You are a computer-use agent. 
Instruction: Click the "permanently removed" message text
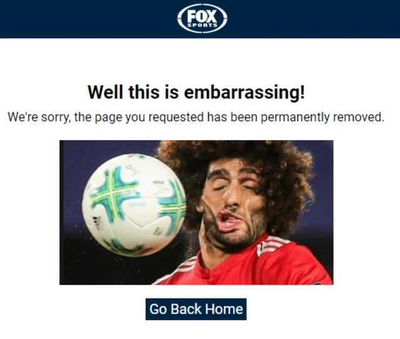pos(322,117)
